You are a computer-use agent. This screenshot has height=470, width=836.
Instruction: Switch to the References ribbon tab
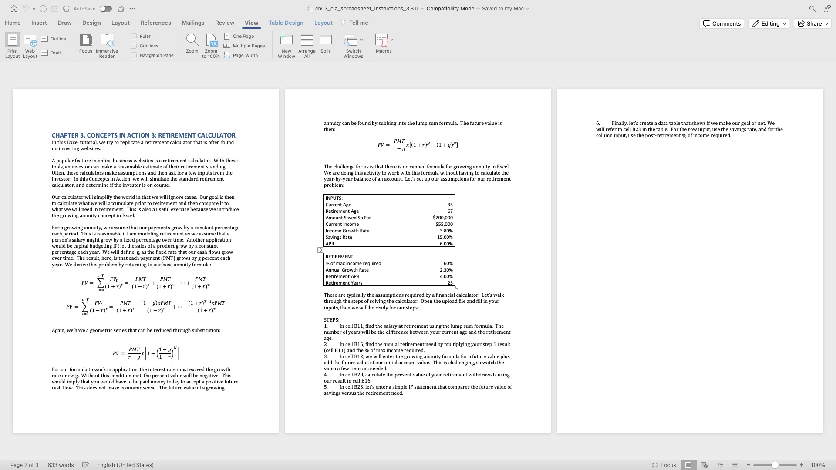[x=155, y=23]
